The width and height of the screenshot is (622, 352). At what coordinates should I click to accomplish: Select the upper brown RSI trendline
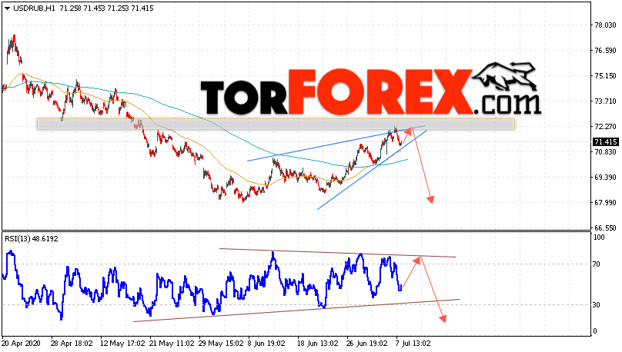pyautogui.click(x=338, y=253)
